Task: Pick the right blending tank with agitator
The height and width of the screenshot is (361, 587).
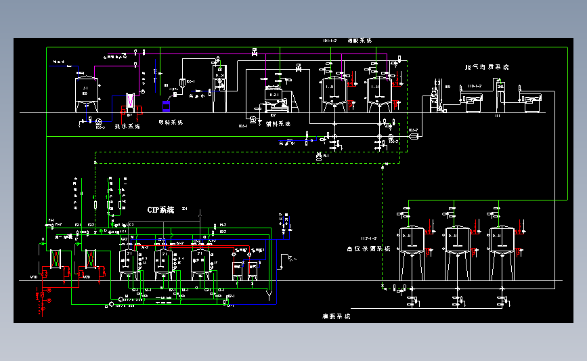Action: click(x=379, y=94)
